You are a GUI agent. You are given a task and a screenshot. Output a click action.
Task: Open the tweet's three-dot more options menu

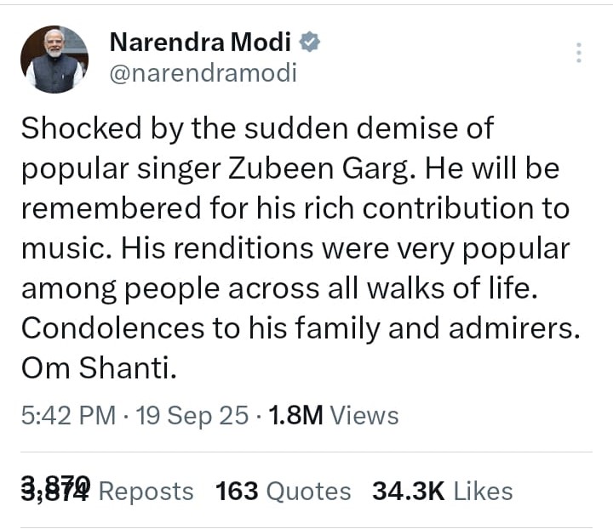coord(579,54)
